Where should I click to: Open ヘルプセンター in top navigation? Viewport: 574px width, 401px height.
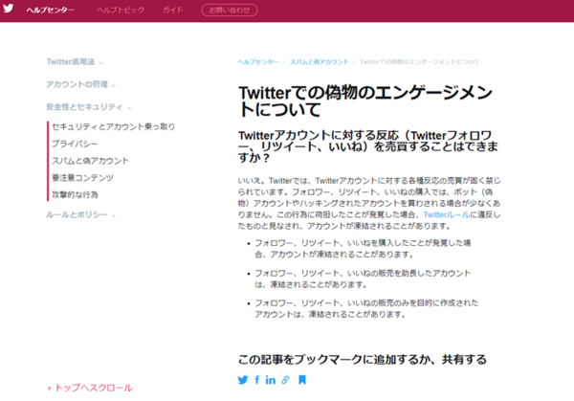click(x=50, y=11)
